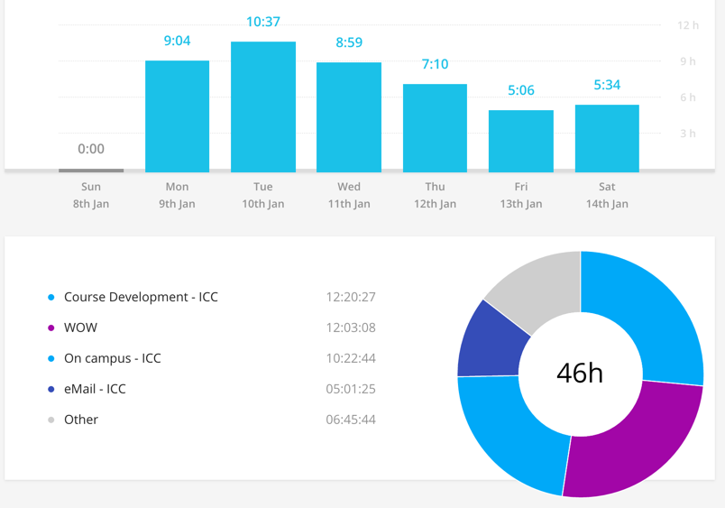Click the 6 h axis label
This screenshot has height=508, width=725.
[x=688, y=97]
